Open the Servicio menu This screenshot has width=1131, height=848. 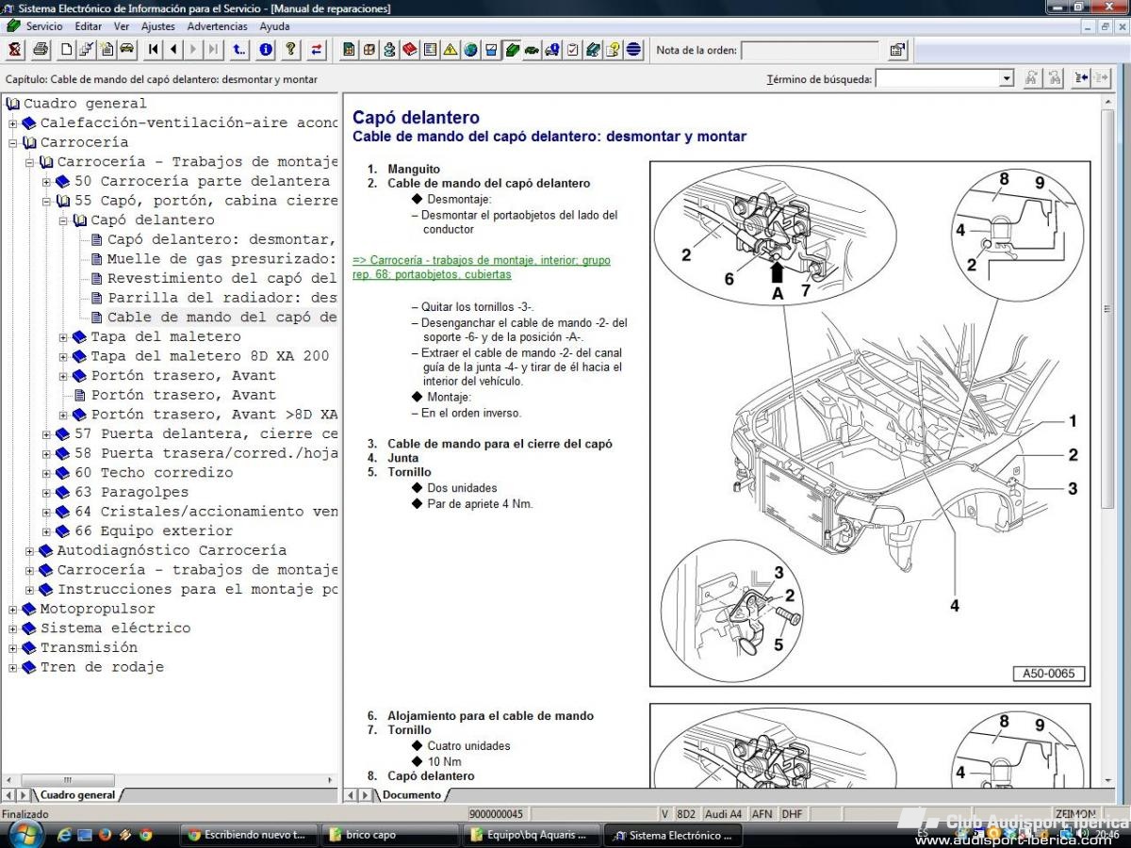(x=44, y=26)
